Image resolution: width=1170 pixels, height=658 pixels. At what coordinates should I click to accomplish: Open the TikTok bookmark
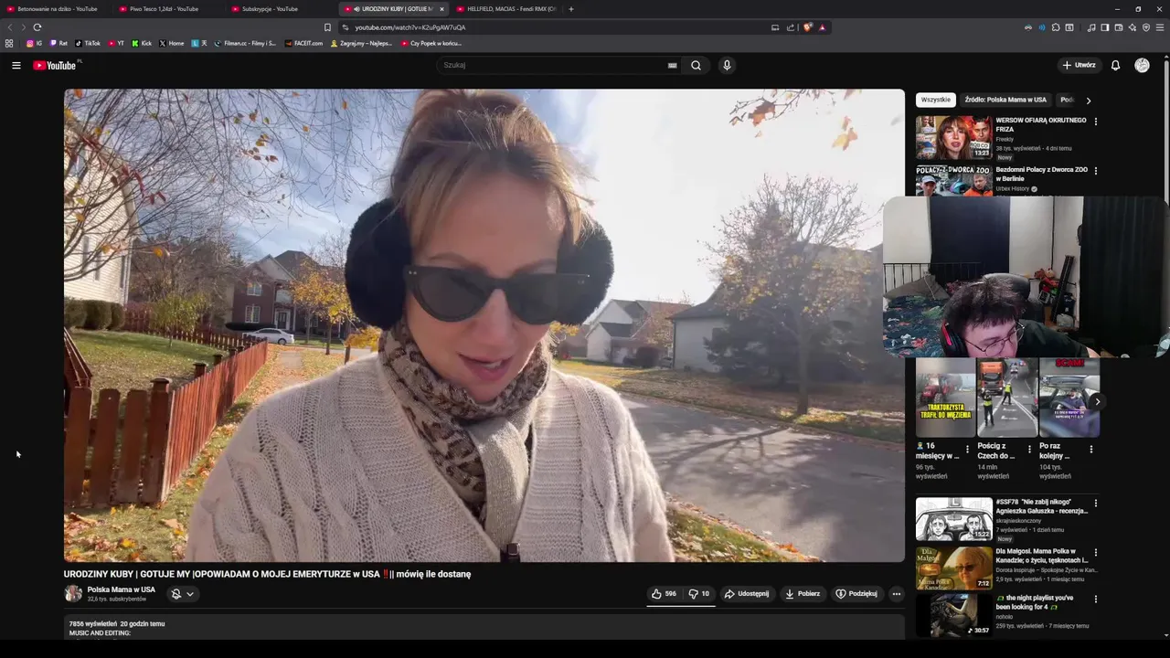tap(88, 43)
